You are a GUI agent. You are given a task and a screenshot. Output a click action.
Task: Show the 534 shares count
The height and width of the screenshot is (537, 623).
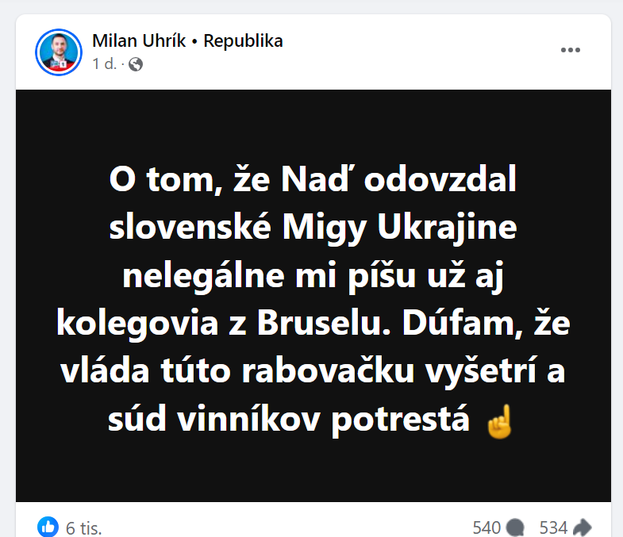553,527
